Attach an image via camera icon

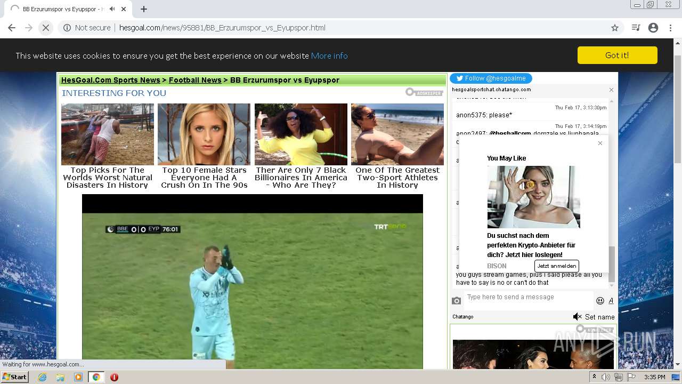(456, 301)
